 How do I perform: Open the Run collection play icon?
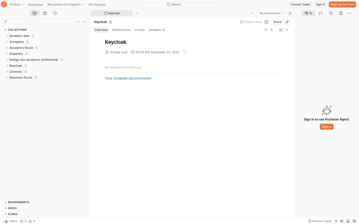(x=266, y=22)
